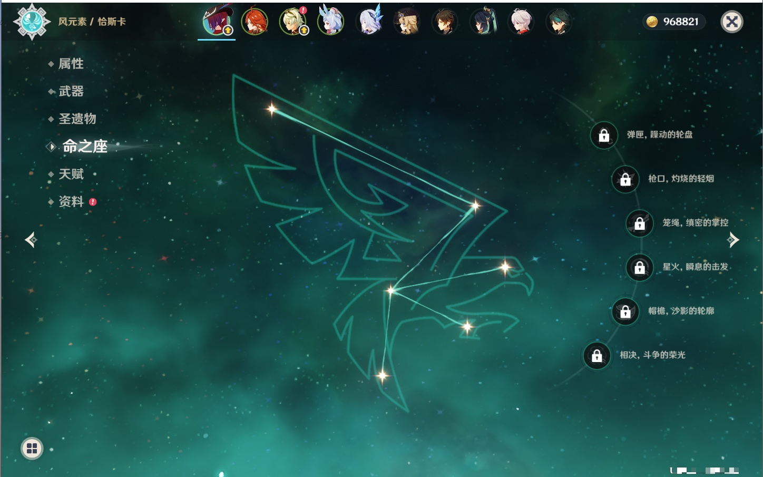The height and width of the screenshot is (477, 763).
Task: Click the lock icon for 相决, 斗争的荣光
Action: [597, 356]
